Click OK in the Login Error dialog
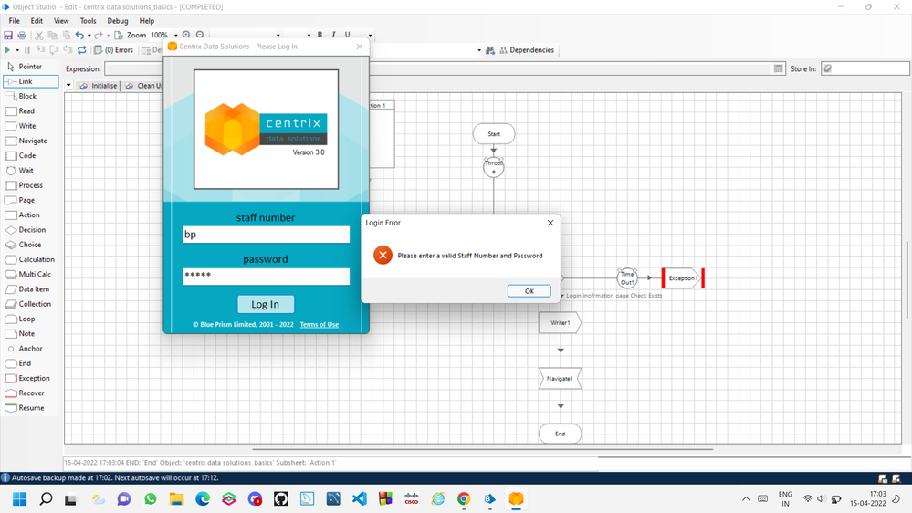The width and height of the screenshot is (912, 513). 529,291
